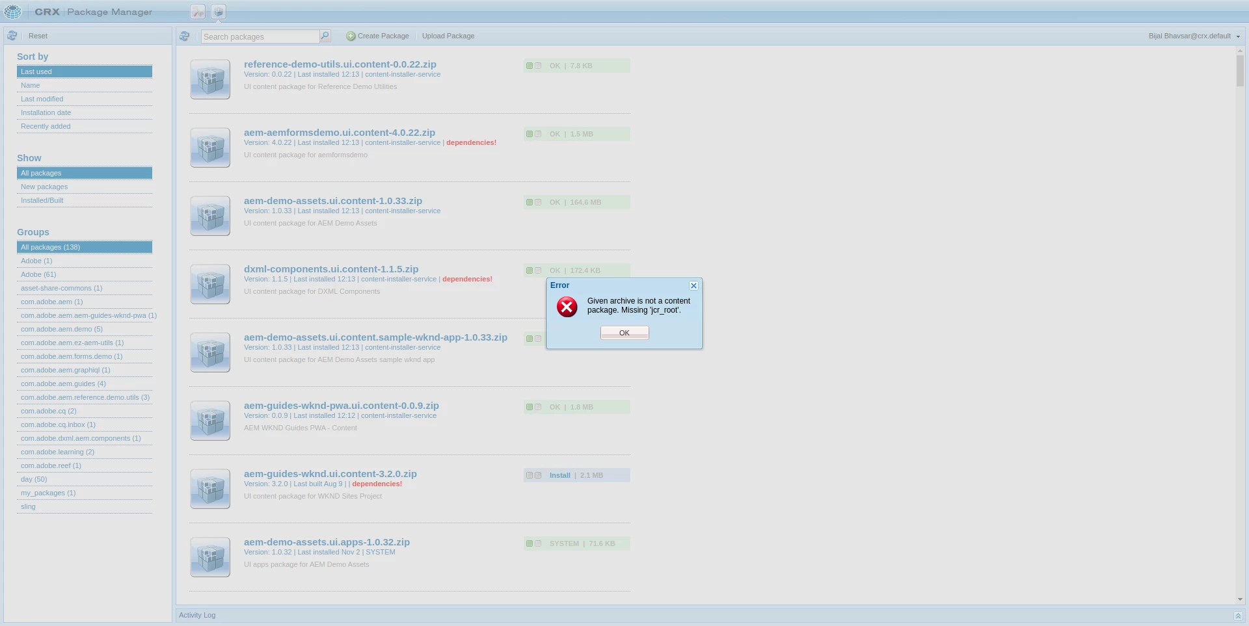The width and height of the screenshot is (1249, 626).
Task: Expand the Activity Log panel
Action: [1238, 616]
